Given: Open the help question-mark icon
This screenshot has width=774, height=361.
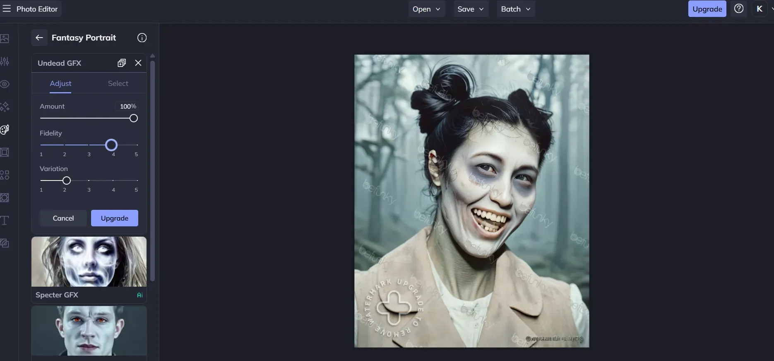Looking at the screenshot, I should (739, 9).
